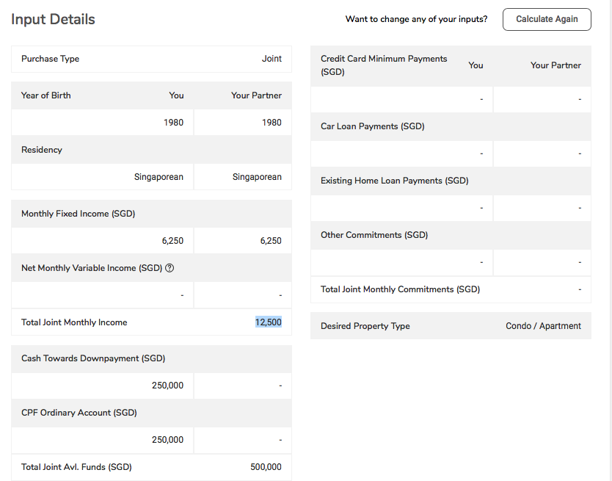Viewport: 612px width, 481px height.
Task: Select the Input Details heading
Action: pos(53,20)
